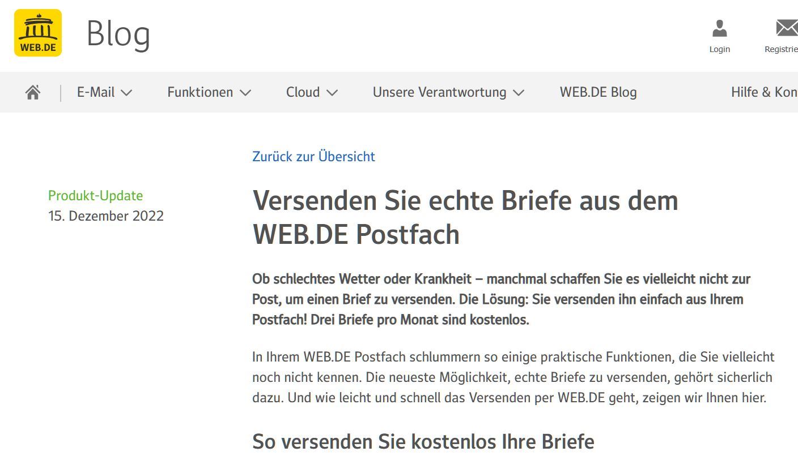This screenshot has width=798, height=456.
Task: Expand the Funktionen menu chevron
Action: (245, 93)
